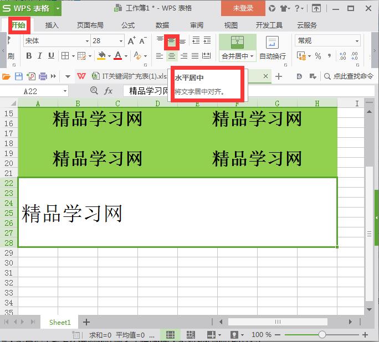Add a new document tab
Viewport: 379px width, 342px height.
[279, 76]
